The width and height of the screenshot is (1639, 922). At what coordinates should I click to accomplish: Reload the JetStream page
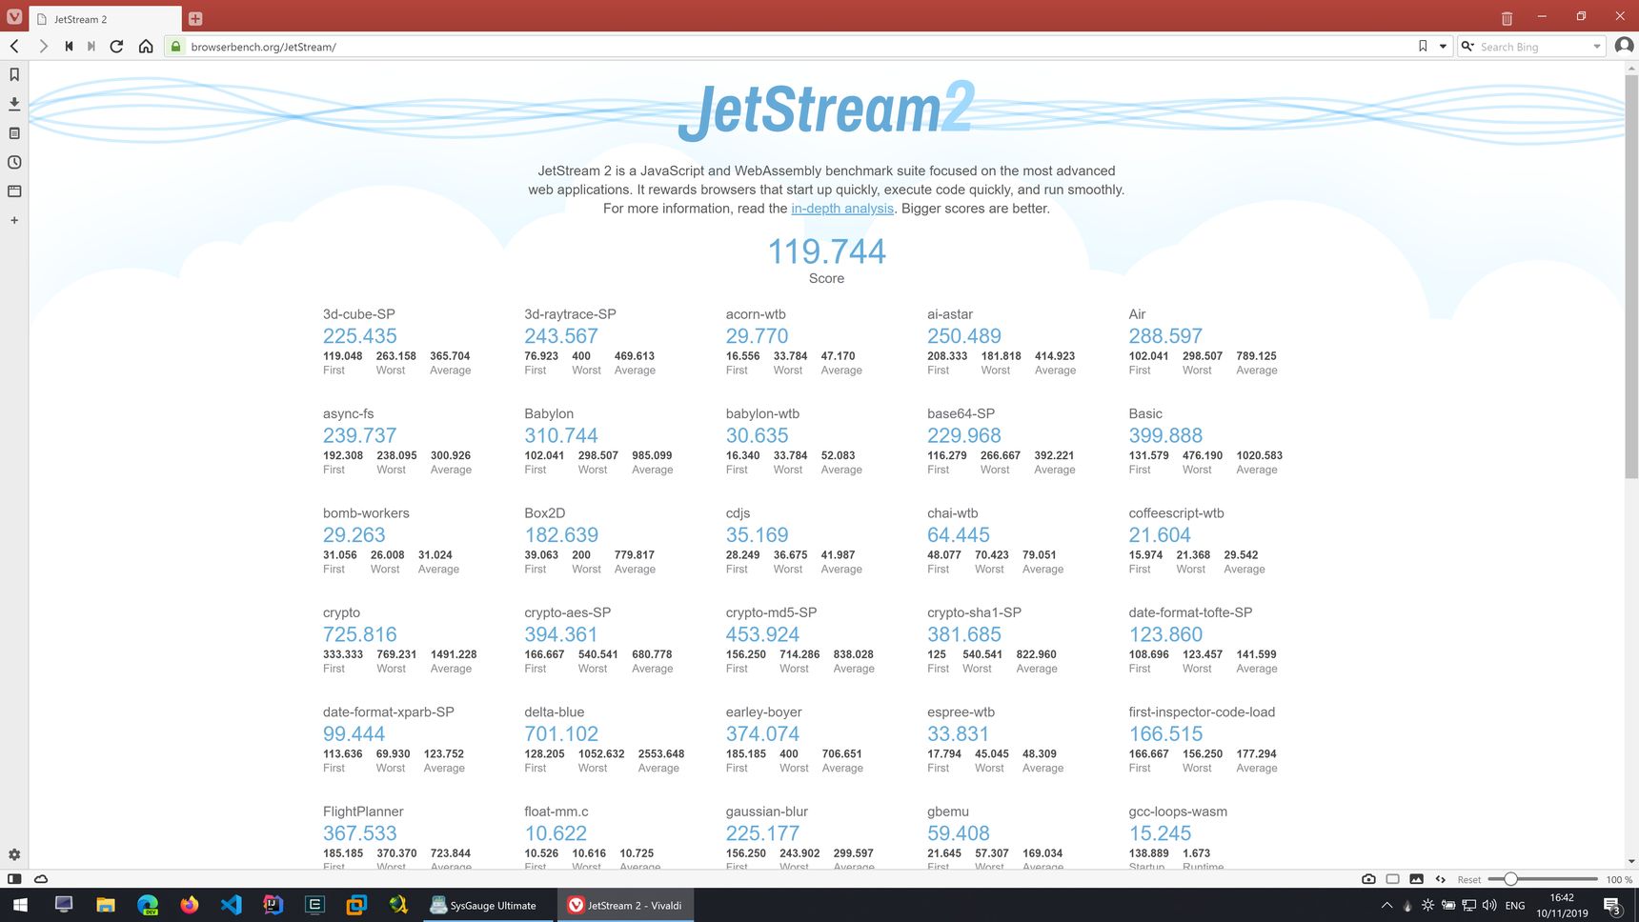tap(116, 46)
